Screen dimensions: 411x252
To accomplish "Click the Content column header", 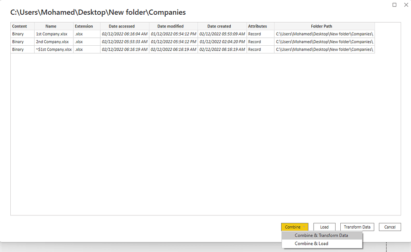I will click(19, 26).
